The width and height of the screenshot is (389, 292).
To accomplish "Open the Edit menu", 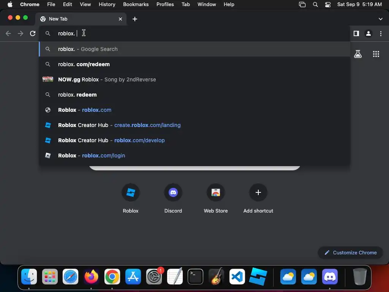I will 67,5.
